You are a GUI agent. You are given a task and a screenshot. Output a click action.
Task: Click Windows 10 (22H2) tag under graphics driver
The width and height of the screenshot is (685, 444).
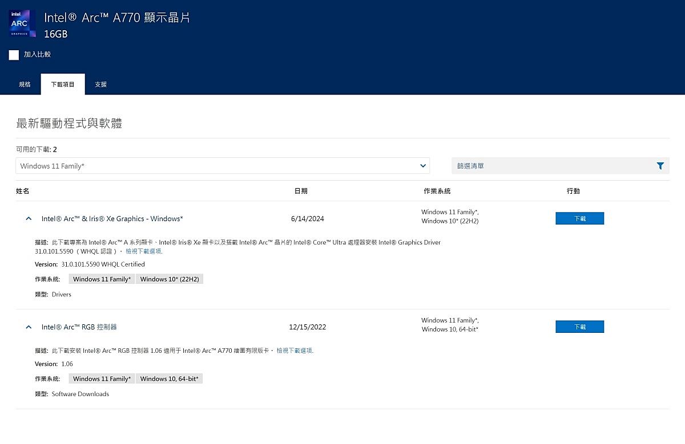point(170,279)
